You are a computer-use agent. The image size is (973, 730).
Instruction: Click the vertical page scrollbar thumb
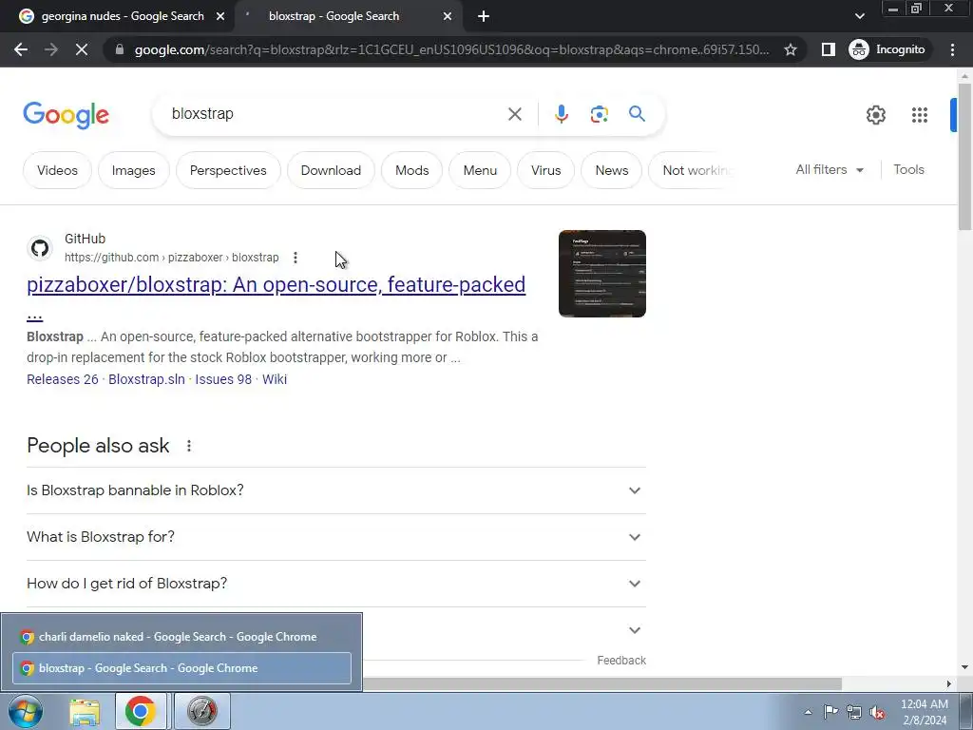click(964, 155)
